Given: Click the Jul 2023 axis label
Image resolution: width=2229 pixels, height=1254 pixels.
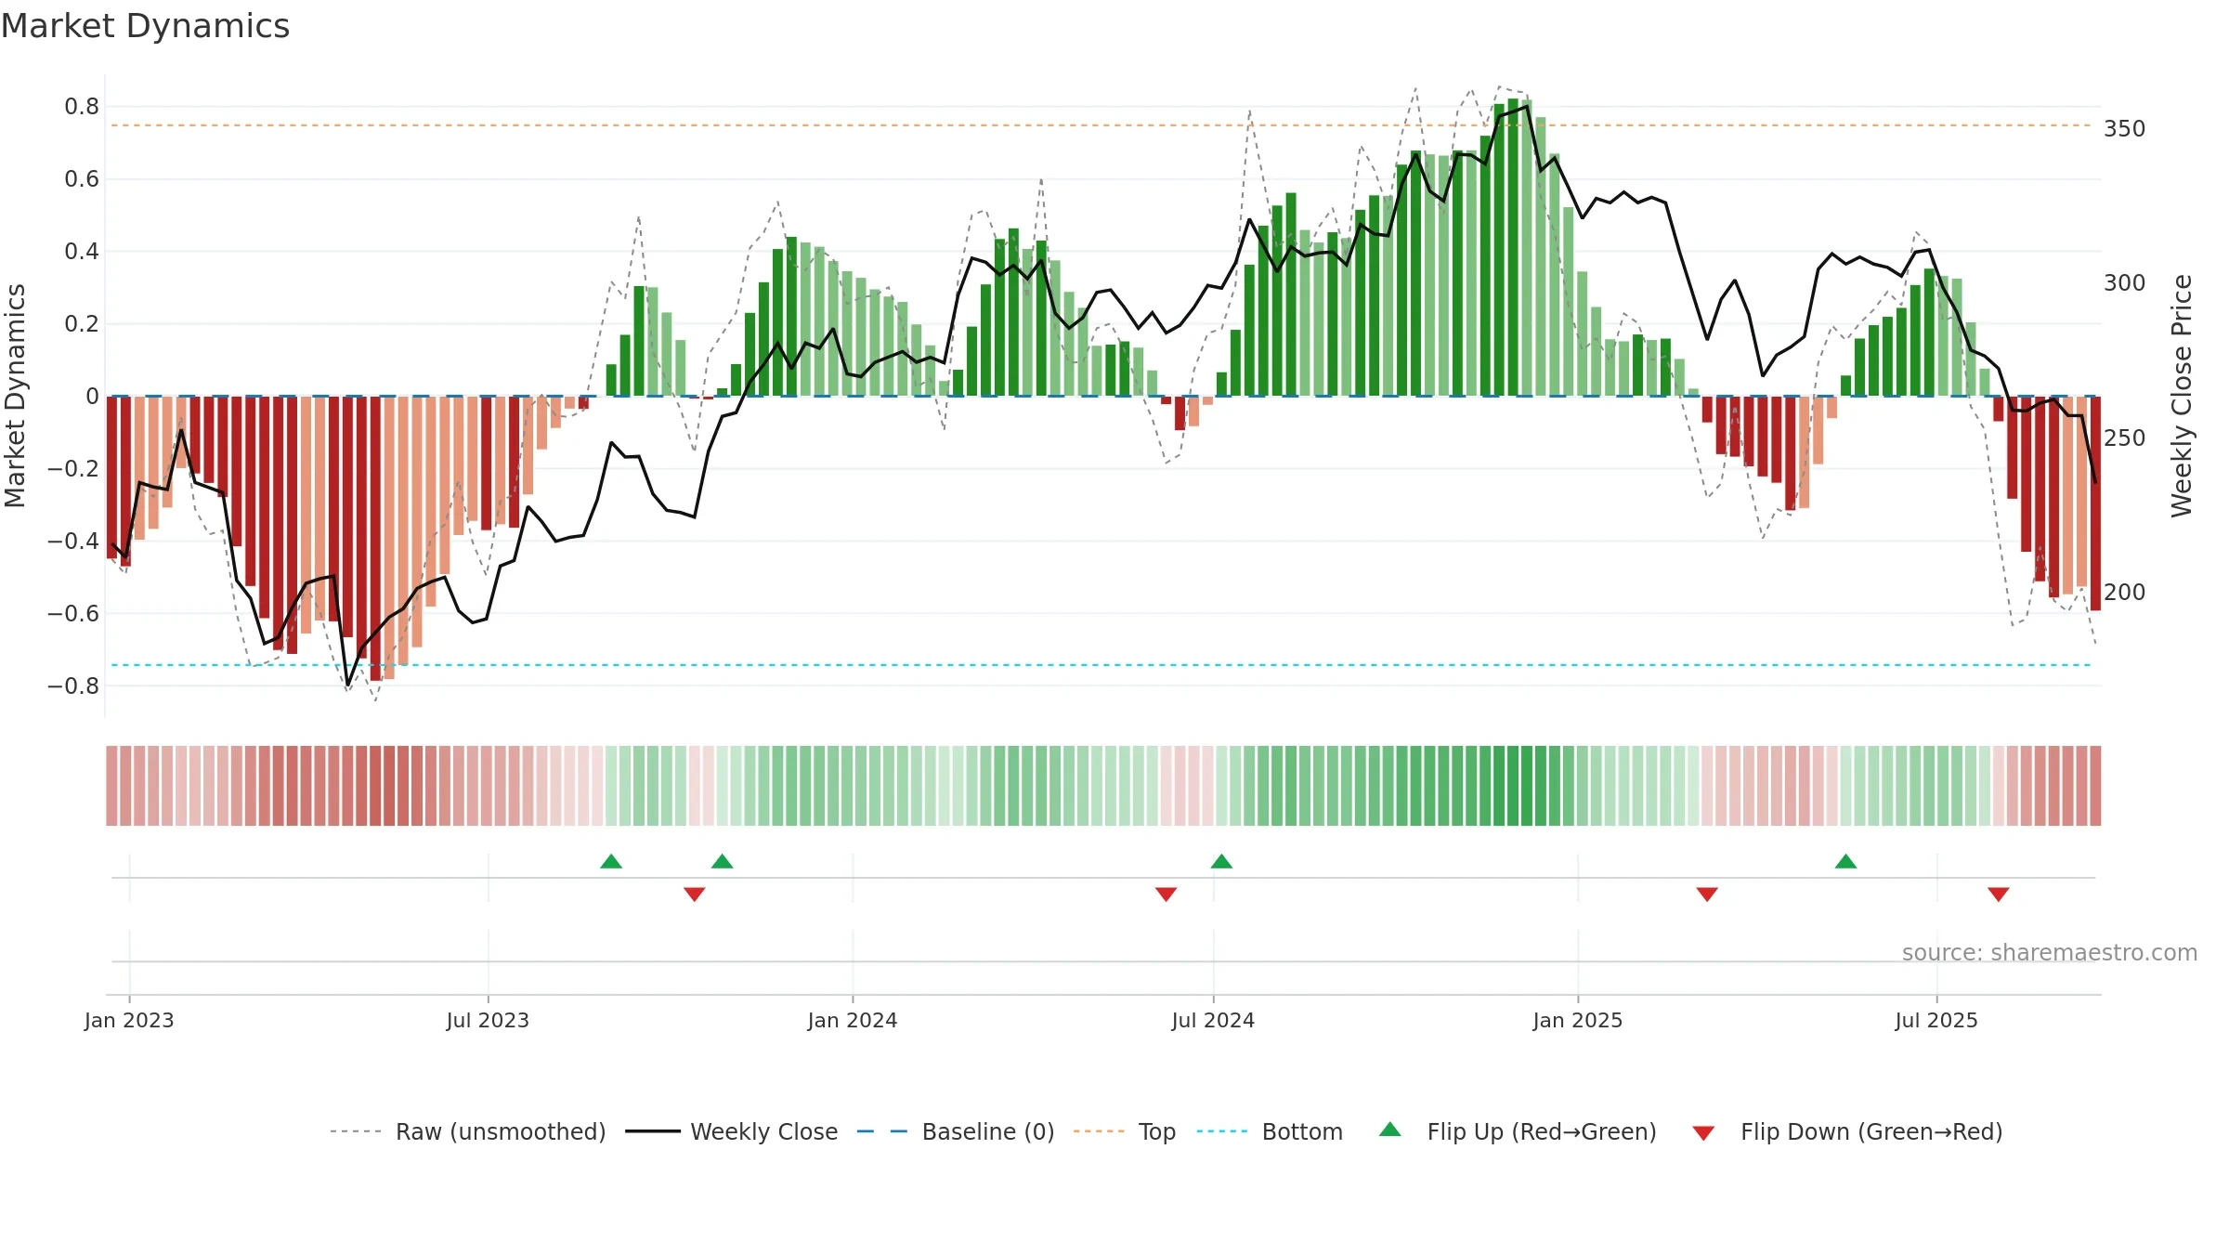Looking at the screenshot, I should pos(488,1020).
